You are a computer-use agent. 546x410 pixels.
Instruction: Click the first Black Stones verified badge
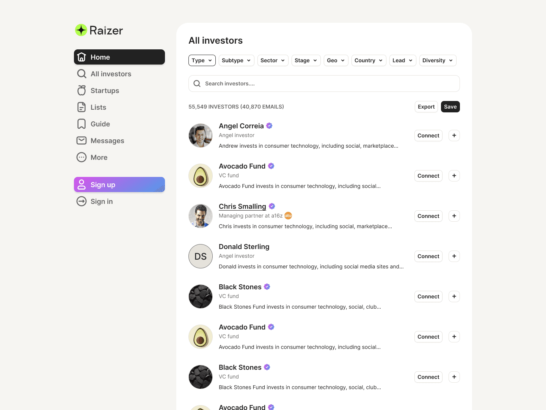click(x=267, y=287)
